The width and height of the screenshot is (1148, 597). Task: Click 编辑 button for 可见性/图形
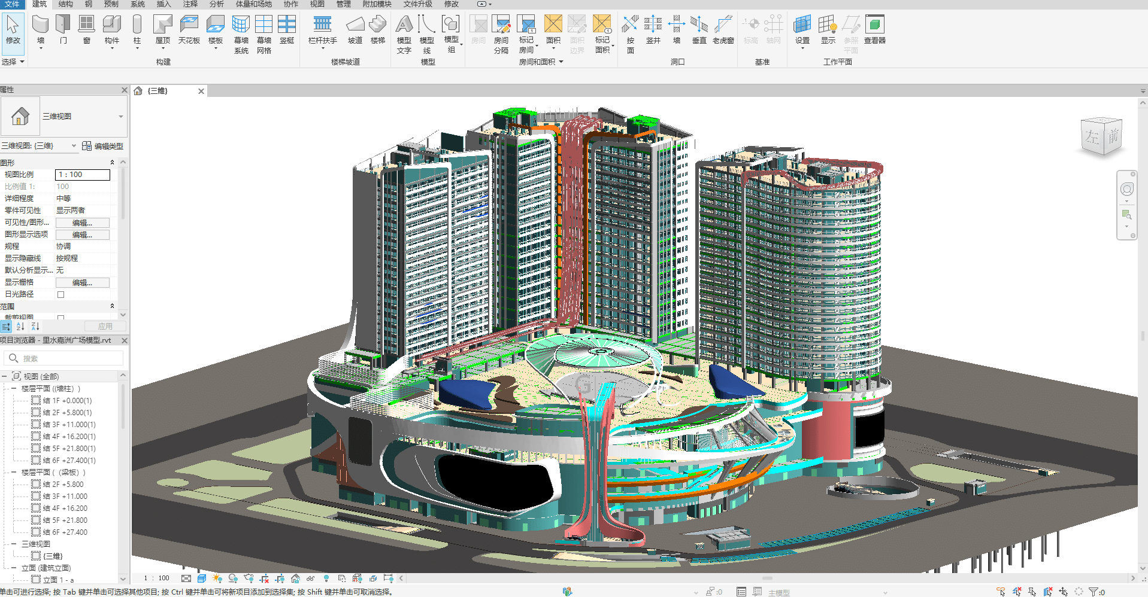(82, 223)
